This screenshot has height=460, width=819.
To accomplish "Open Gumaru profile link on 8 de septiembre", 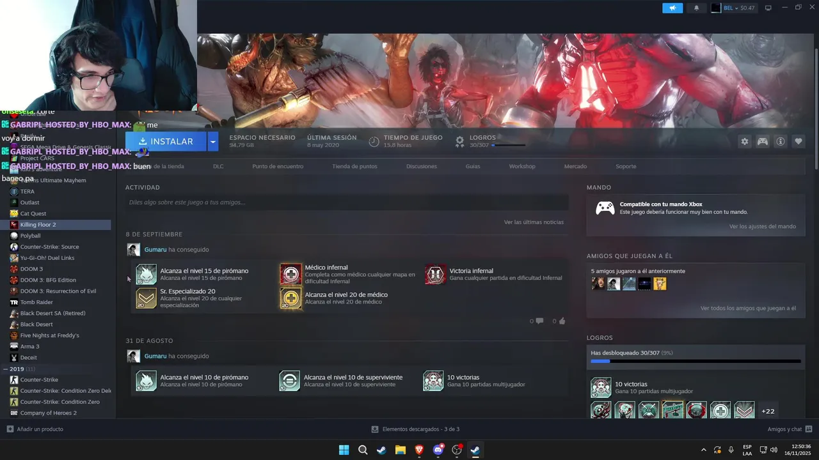I will [x=155, y=250].
